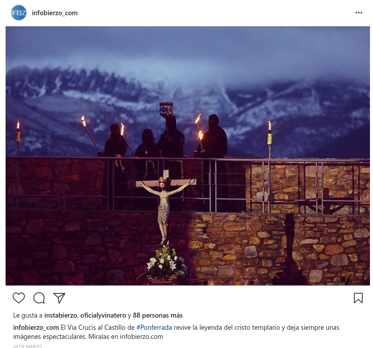Viewport: 373px width, 348px height.
Task: Save the post with the bookmark icon
Action: pyautogui.click(x=358, y=298)
